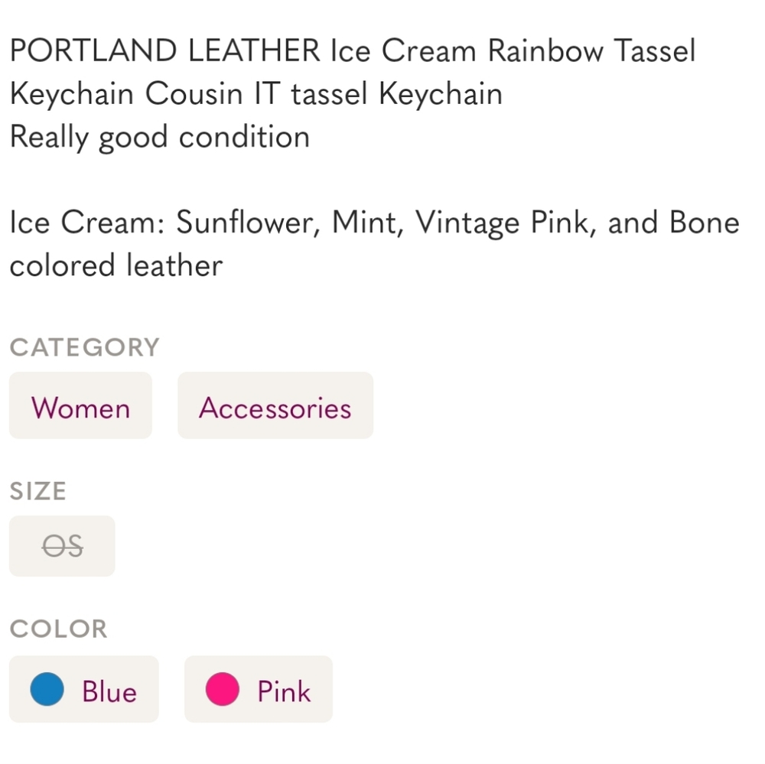765x764 pixels.
Task: Click the Really good condition description line
Action: click(158, 137)
